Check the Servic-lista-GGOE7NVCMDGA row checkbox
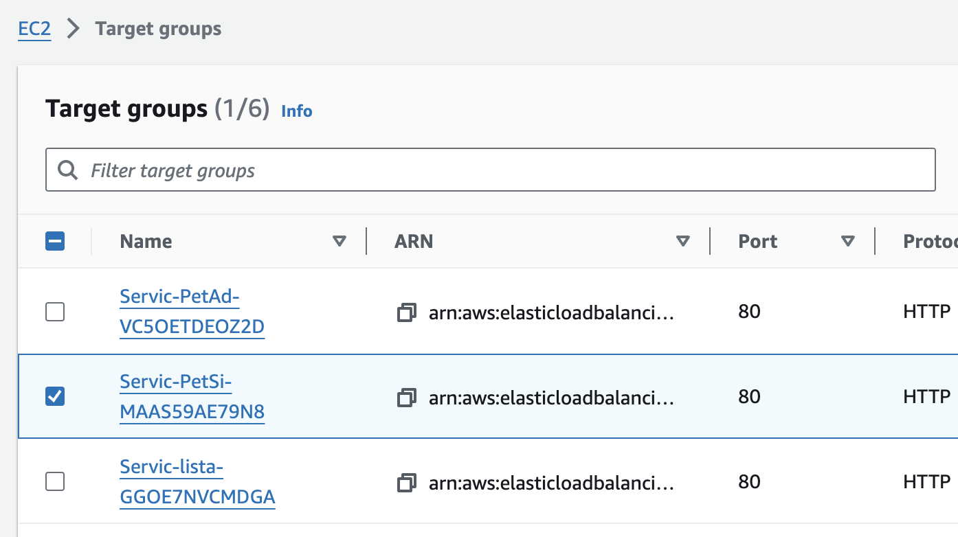 pos(55,482)
